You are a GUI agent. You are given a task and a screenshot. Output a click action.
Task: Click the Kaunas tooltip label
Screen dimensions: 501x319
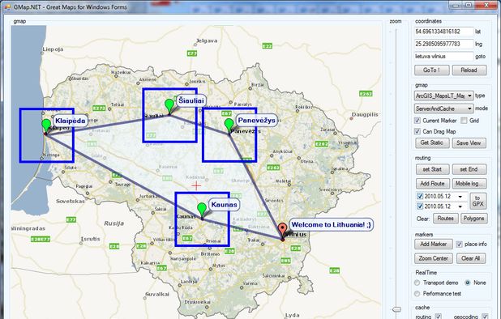coord(224,205)
